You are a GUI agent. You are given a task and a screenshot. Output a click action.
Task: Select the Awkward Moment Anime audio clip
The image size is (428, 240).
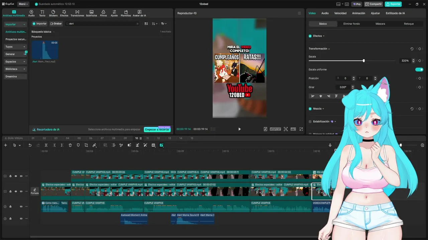134,219
